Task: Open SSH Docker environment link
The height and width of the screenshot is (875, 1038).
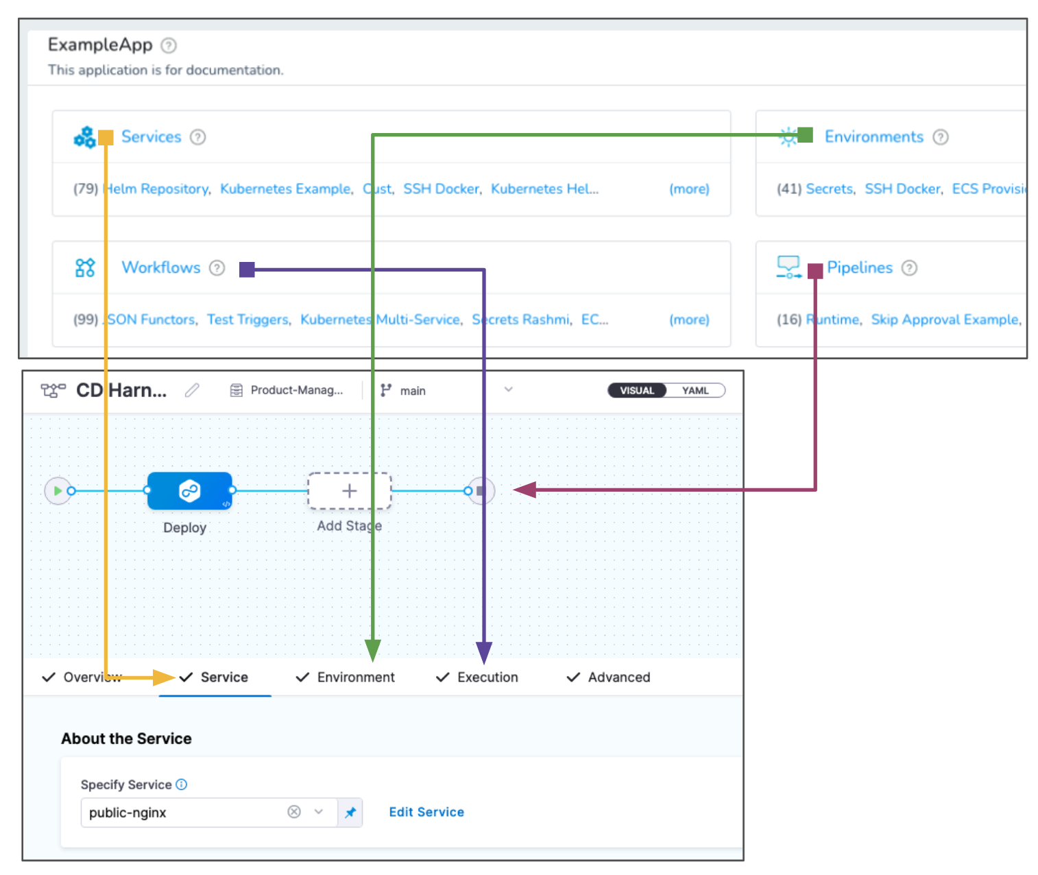Action: pos(902,189)
